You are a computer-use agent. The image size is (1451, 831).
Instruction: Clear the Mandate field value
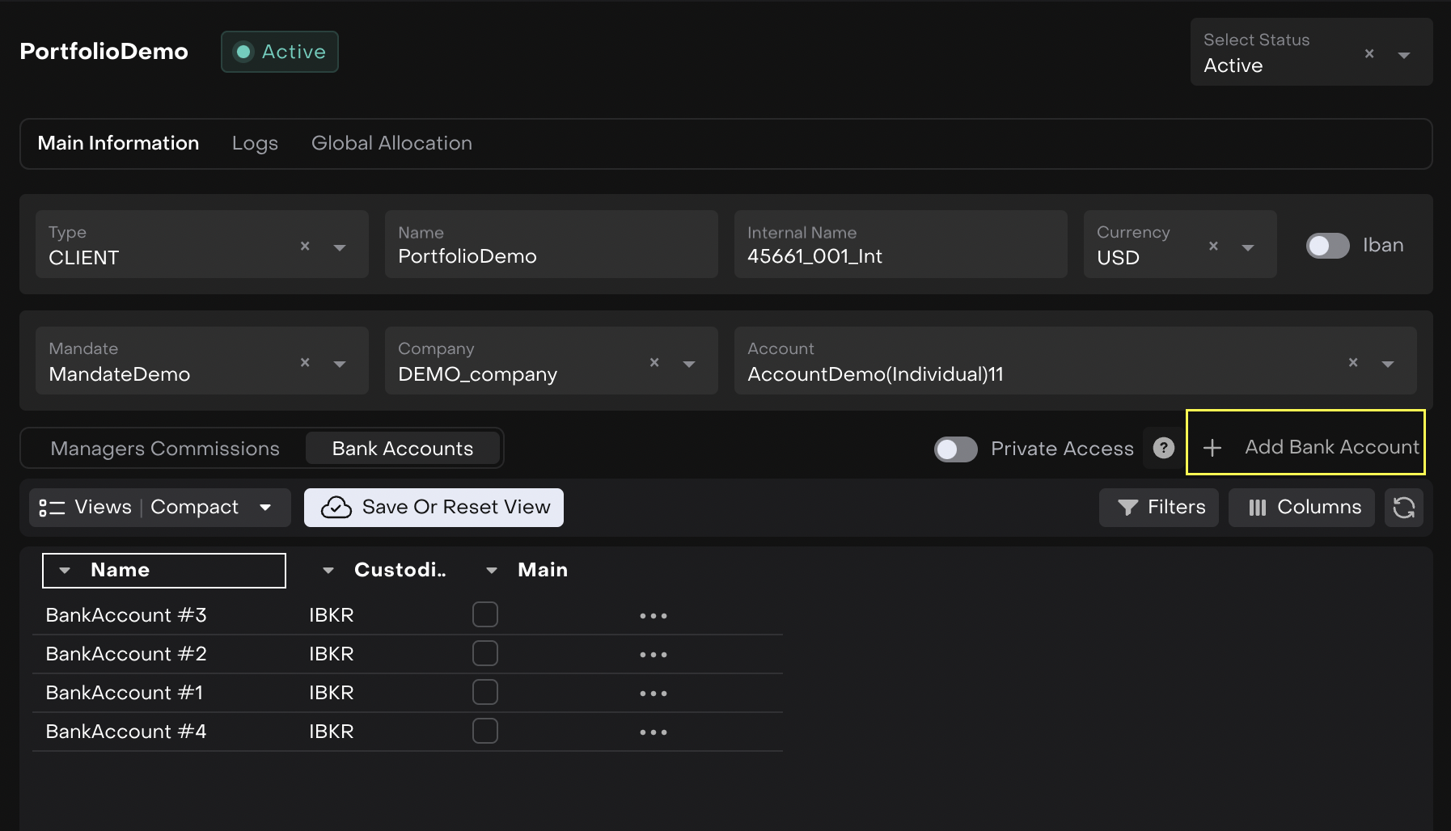click(305, 363)
